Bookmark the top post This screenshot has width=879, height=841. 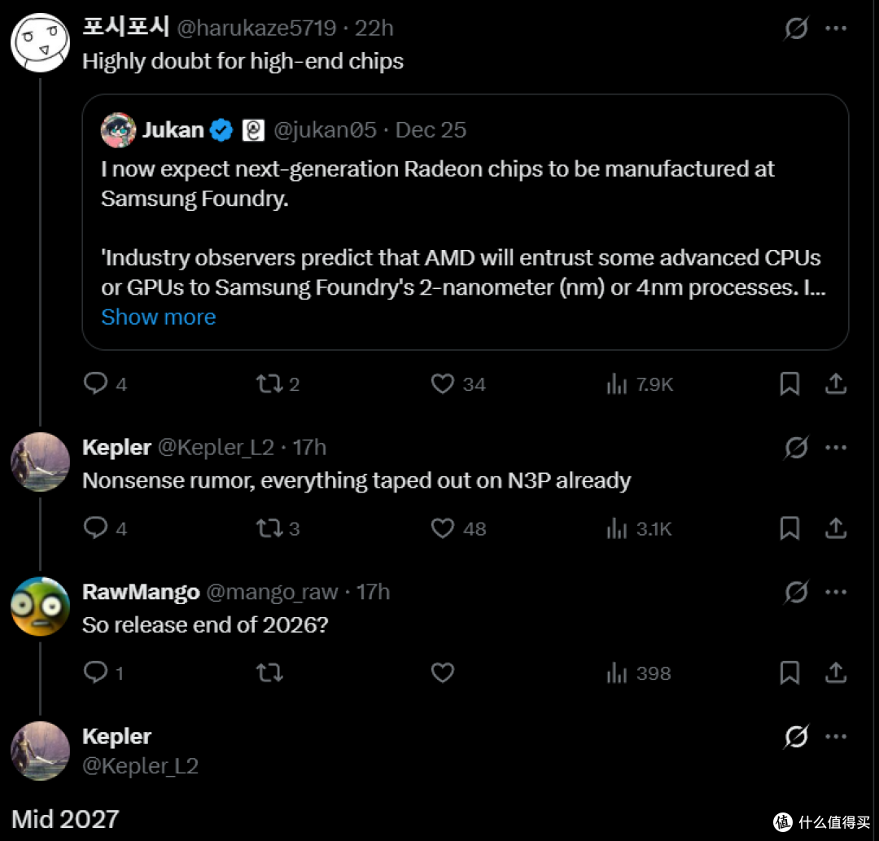(x=789, y=384)
